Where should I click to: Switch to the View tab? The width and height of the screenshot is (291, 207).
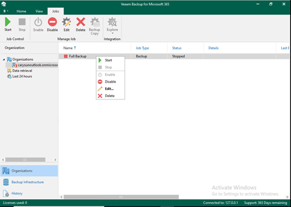point(39,11)
